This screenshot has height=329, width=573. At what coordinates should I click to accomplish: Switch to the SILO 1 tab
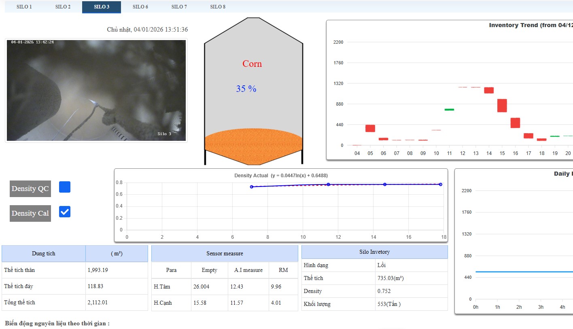tap(24, 7)
